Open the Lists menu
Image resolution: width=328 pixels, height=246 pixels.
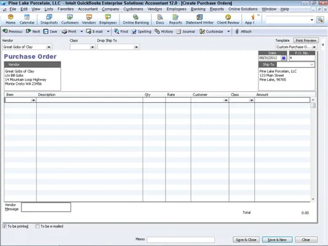click(x=49, y=9)
